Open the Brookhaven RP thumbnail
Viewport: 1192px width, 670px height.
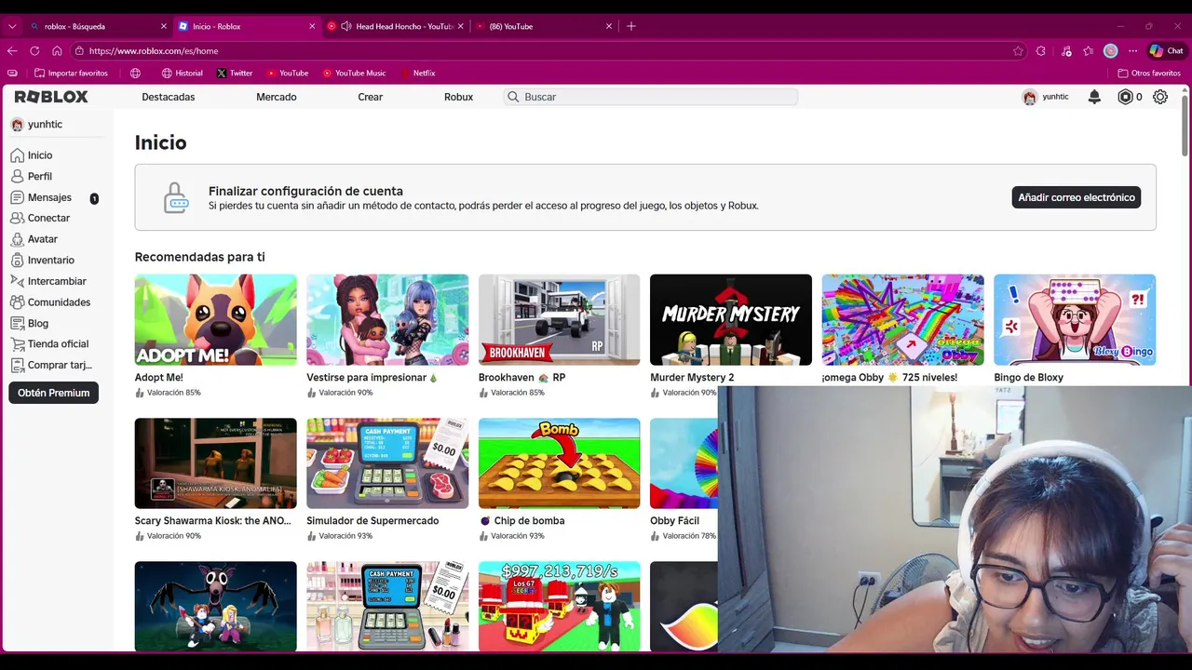[559, 319]
